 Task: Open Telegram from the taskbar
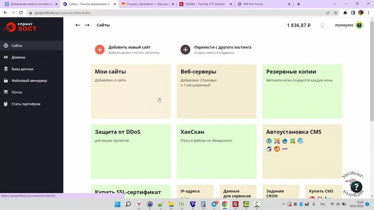click(x=214, y=204)
